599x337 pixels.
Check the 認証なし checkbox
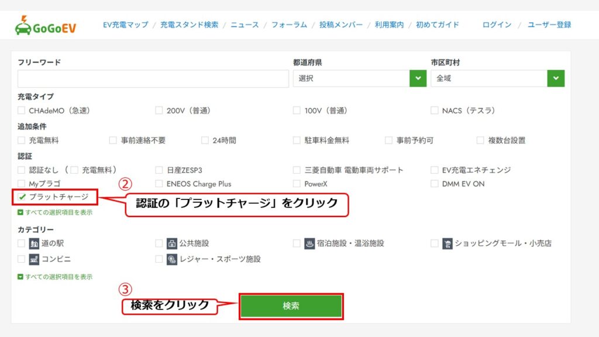tap(22, 170)
